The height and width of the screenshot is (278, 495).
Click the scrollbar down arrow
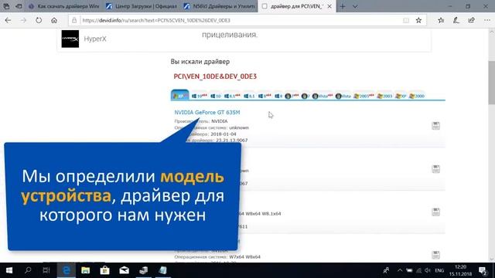[x=492, y=259]
